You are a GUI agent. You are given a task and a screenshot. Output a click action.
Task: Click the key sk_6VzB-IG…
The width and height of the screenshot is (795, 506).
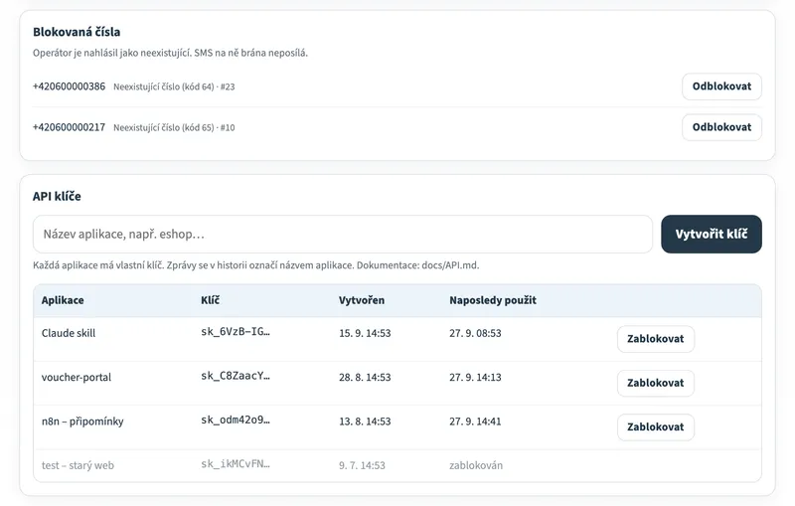[x=236, y=332]
